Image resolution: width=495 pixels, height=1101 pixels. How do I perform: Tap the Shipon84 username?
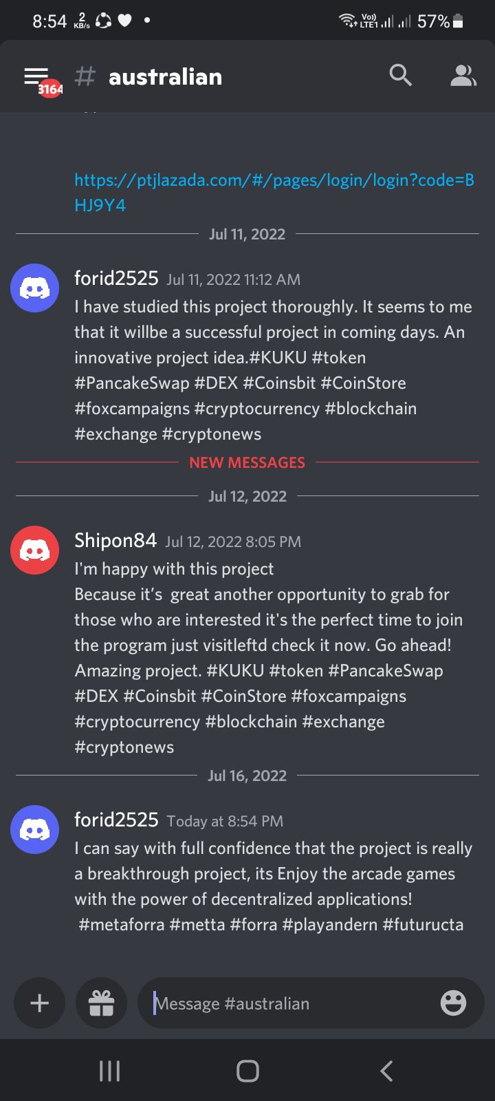[115, 541]
